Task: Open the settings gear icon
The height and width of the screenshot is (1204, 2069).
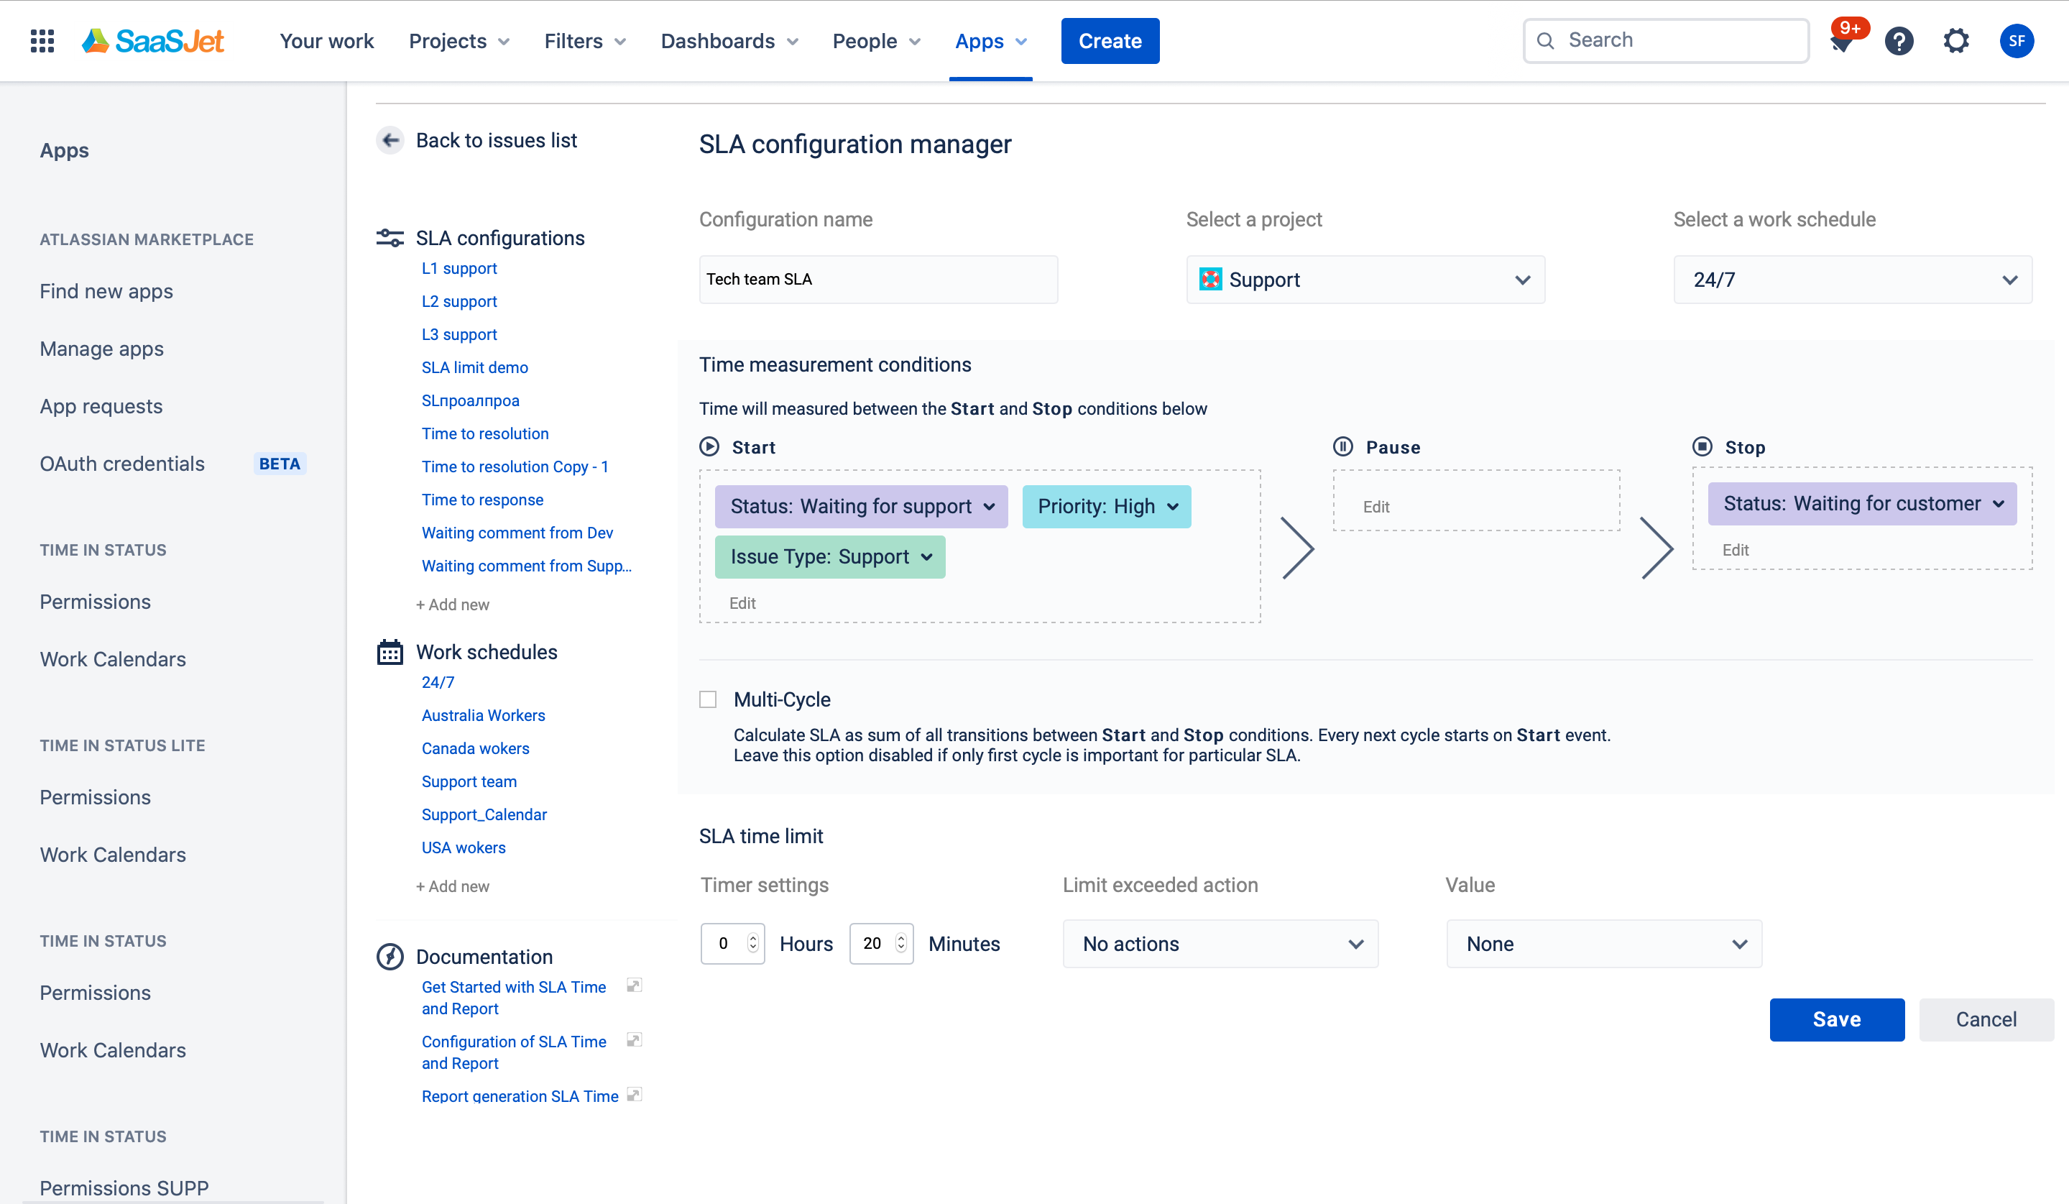Action: pos(1955,40)
